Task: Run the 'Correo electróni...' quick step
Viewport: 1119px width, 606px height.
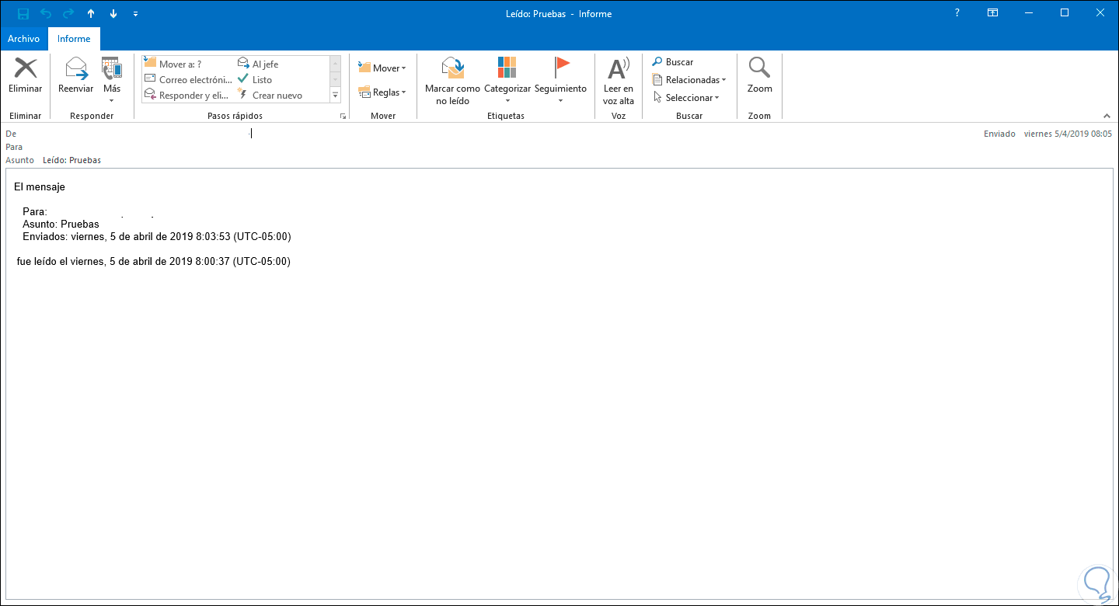Action: [188, 80]
